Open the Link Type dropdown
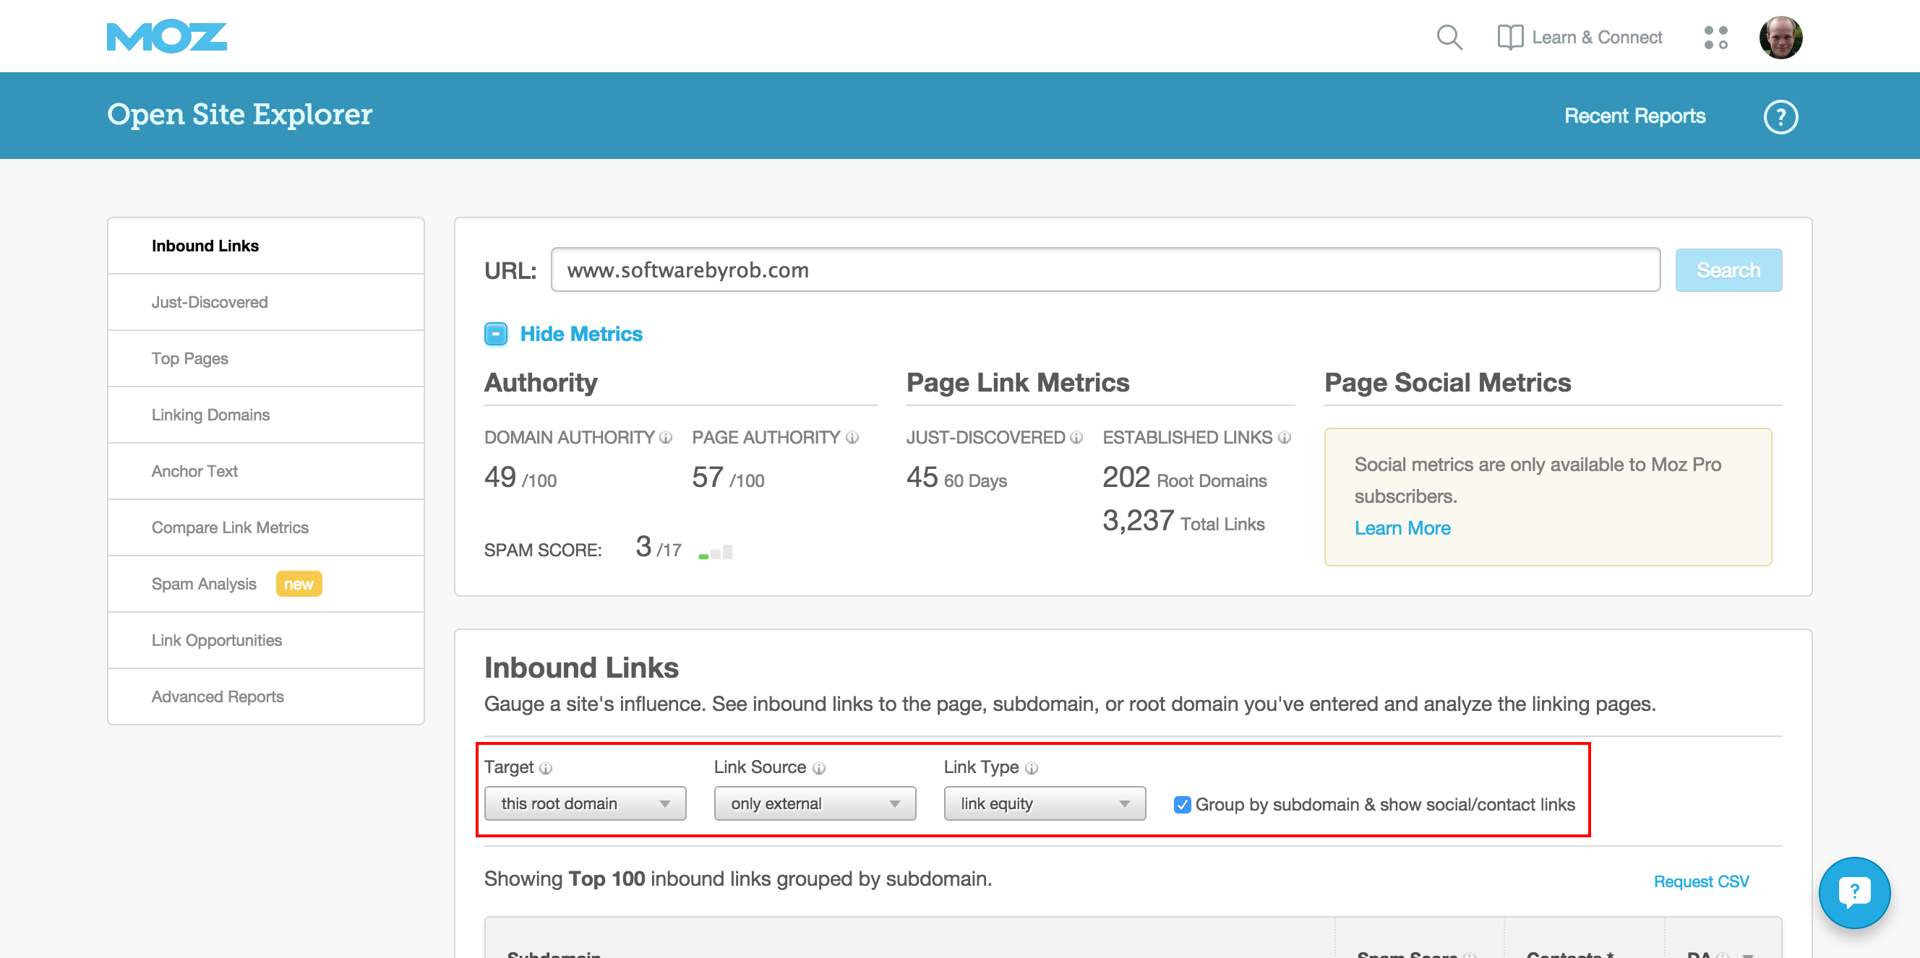The height and width of the screenshot is (958, 1920). [x=1045, y=804]
